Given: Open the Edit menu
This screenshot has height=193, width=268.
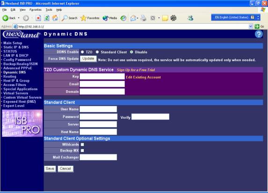Looking at the screenshot, I should click(x=13, y=10).
